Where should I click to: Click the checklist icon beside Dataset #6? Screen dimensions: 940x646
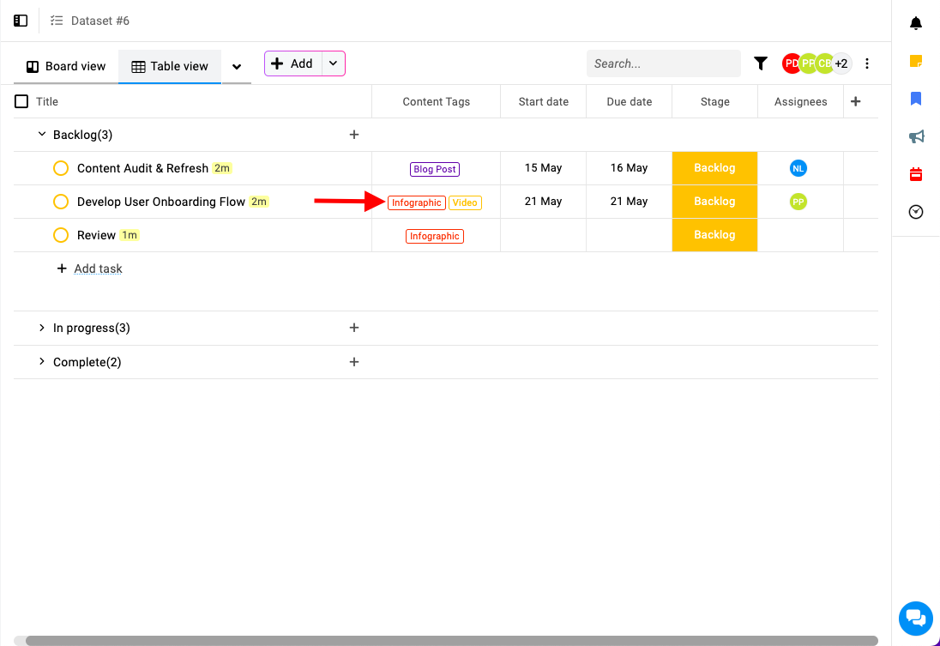(x=57, y=21)
